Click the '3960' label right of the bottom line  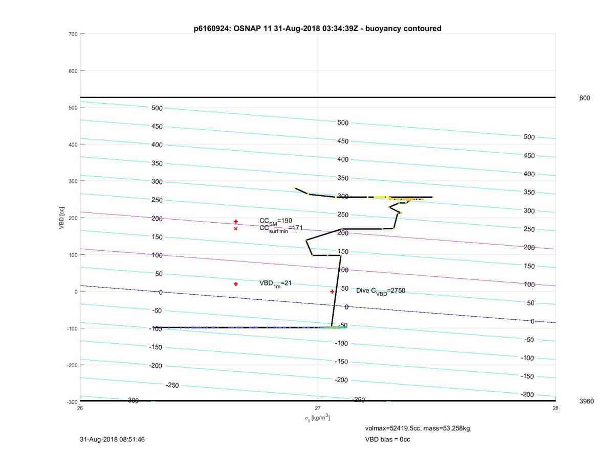pyautogui.click(x=586, y=401)
